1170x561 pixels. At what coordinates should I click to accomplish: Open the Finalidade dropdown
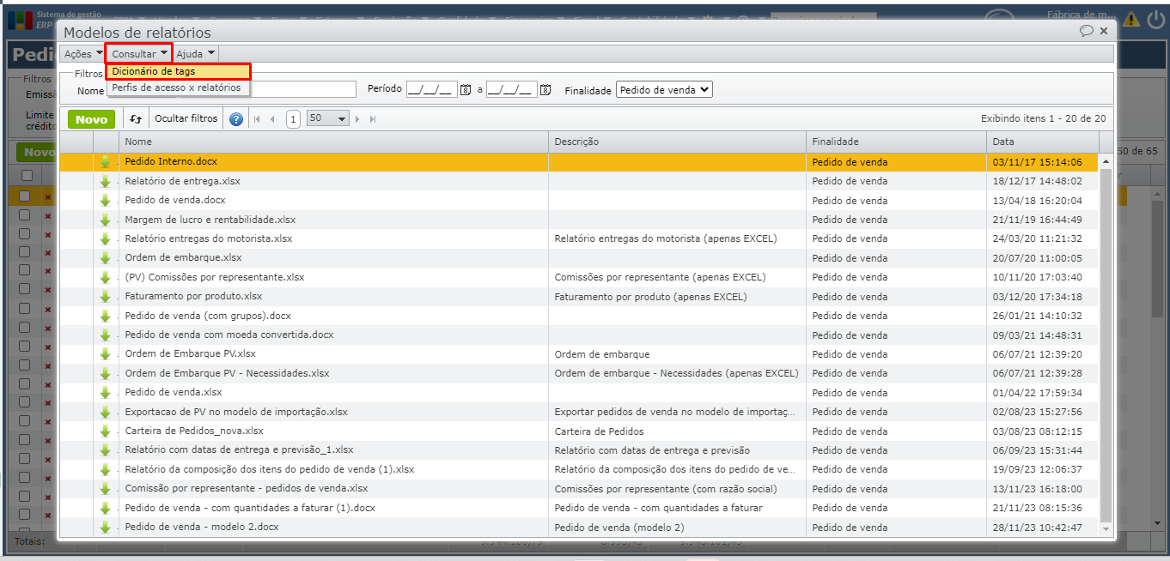[664, 90]
